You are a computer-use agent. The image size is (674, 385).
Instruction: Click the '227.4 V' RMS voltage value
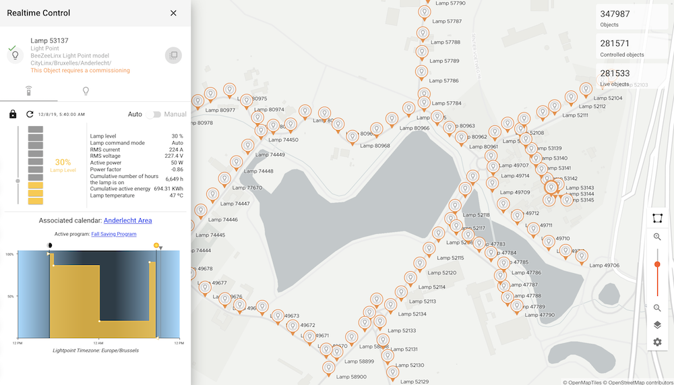pyautogui.click(x=174, y=156)
